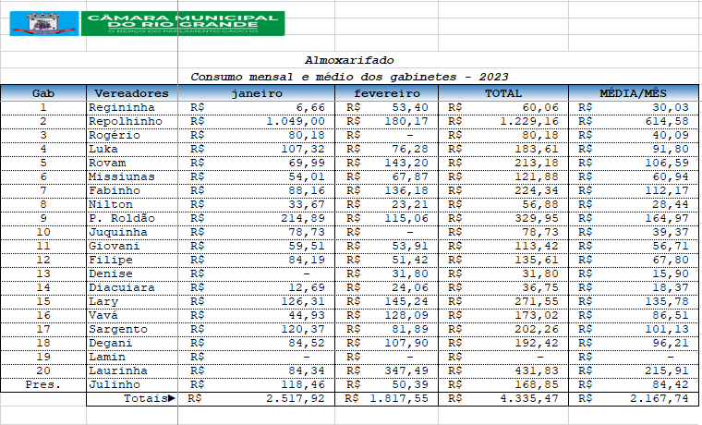Select the janeiro header cell

click(x=259, y=93)
